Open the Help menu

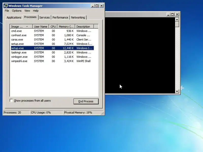coord(36,11)
